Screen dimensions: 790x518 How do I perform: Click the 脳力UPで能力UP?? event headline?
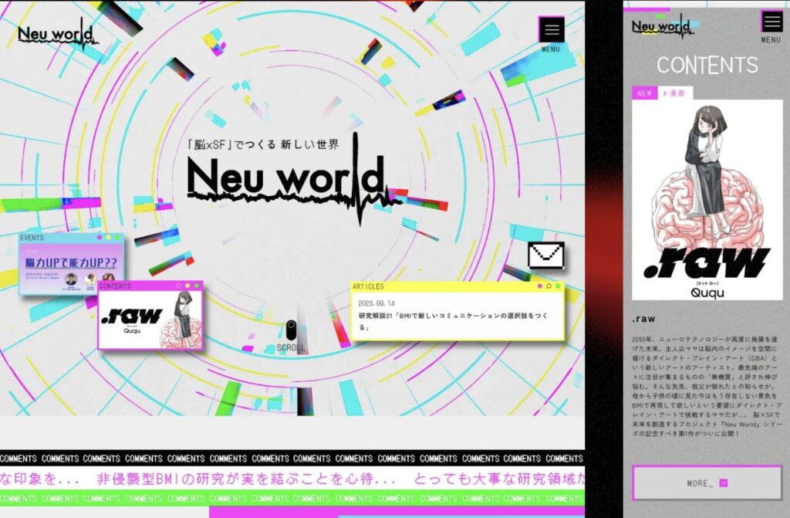tap(71, 262)
